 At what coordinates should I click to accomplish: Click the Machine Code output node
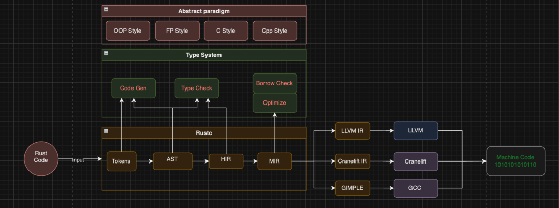point(515,161)
